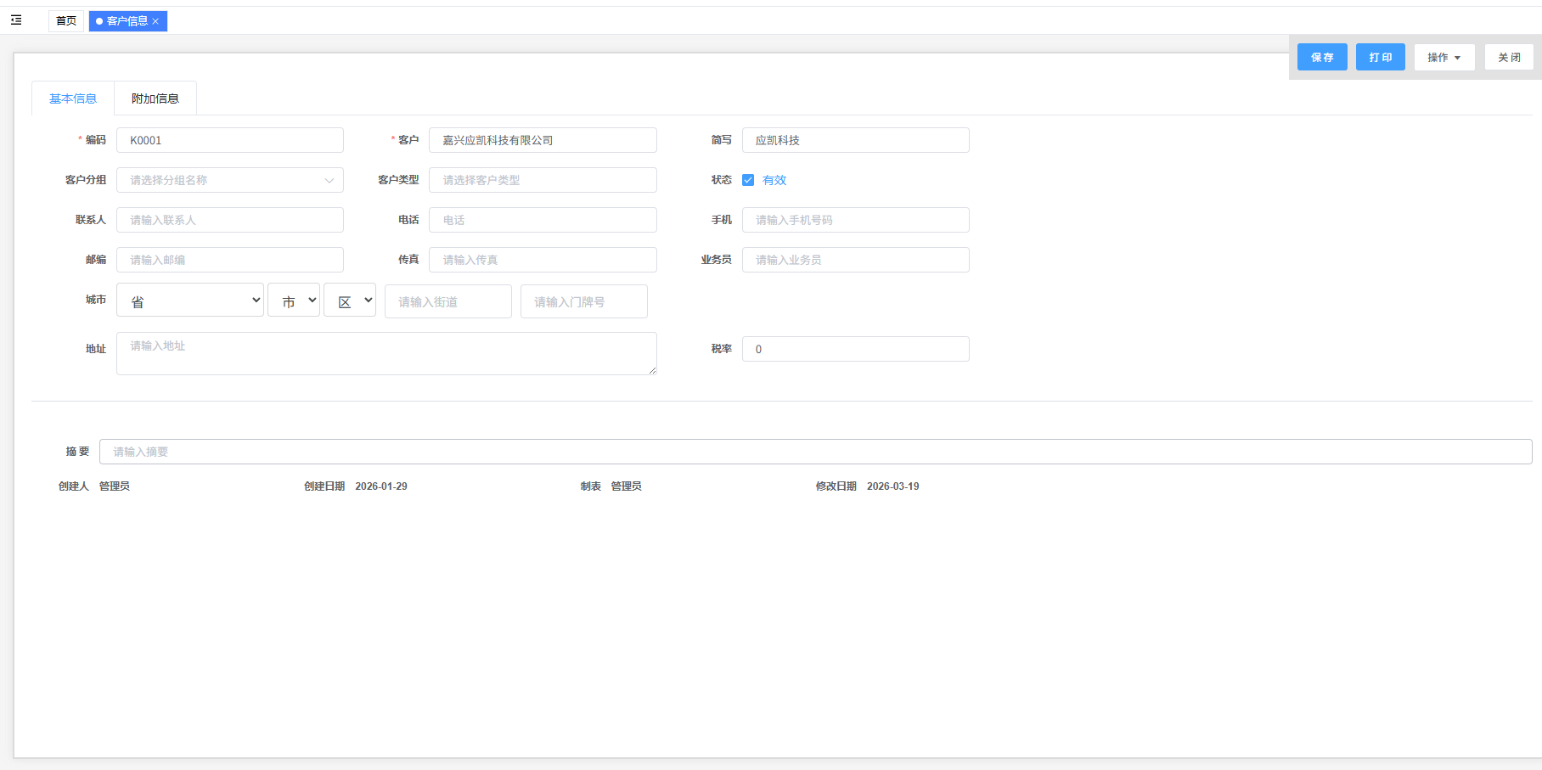Viewport: 1542px width, 770px height.
Task: Expand the 操作 actions dropdown
Action: click(x=1444, y=58)
